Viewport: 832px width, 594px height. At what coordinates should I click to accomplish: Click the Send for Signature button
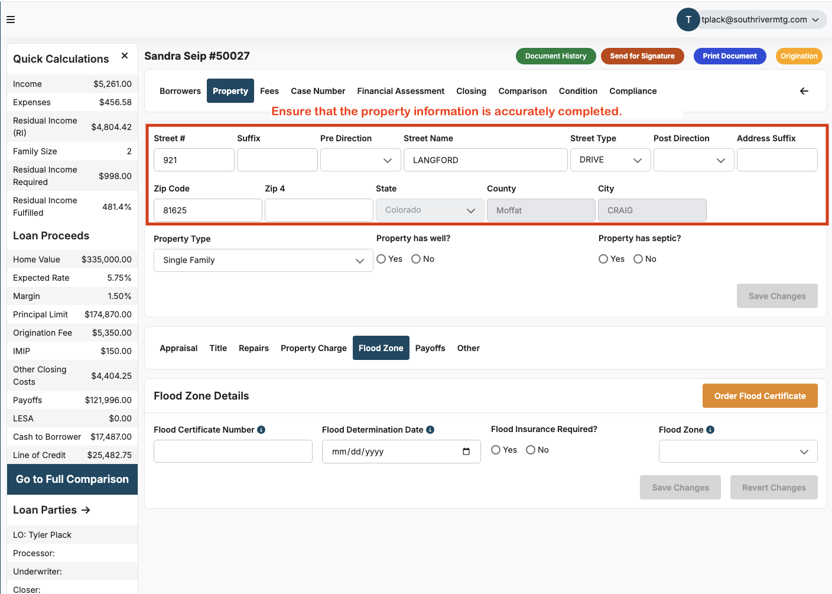(x=642, y=56)
